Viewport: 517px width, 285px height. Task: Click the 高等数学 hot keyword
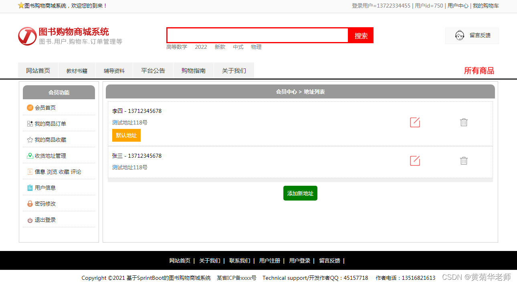pyautogui.click(x=177, y=47)
